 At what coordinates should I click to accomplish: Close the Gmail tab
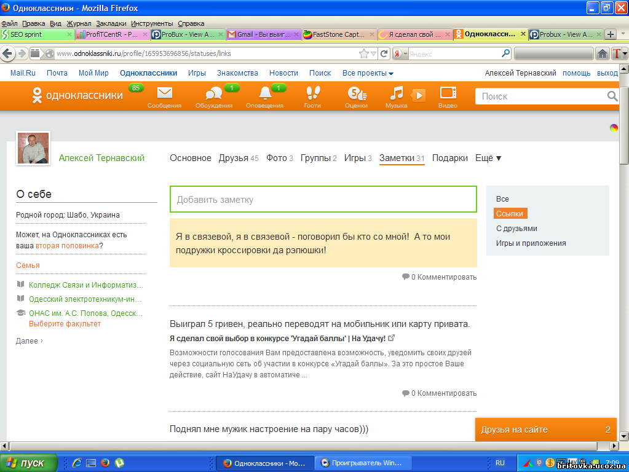point(296,34)
